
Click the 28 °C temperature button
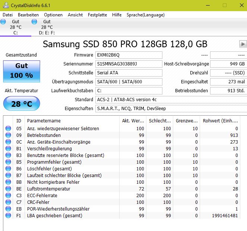[x=22, y=104]
